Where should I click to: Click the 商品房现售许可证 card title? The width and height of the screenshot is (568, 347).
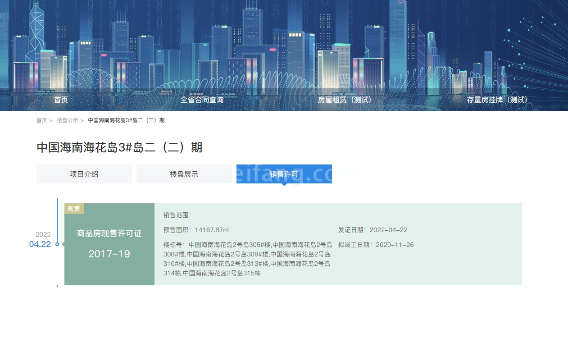coord(109,233)
